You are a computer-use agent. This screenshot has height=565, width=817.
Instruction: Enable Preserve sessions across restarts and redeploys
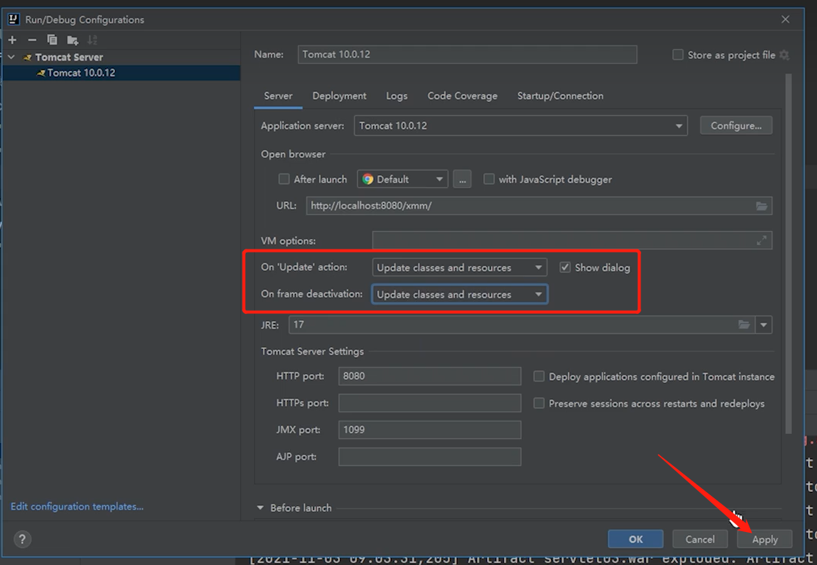(539, 403)
